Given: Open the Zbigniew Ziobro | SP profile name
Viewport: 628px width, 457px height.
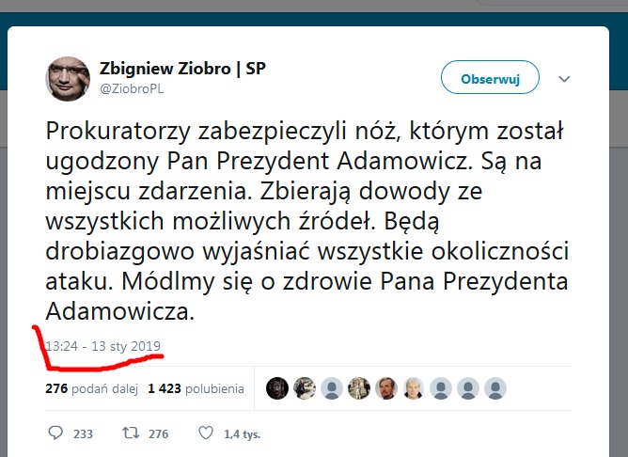Looking at the screenshot, I should (x=182, y=69).
